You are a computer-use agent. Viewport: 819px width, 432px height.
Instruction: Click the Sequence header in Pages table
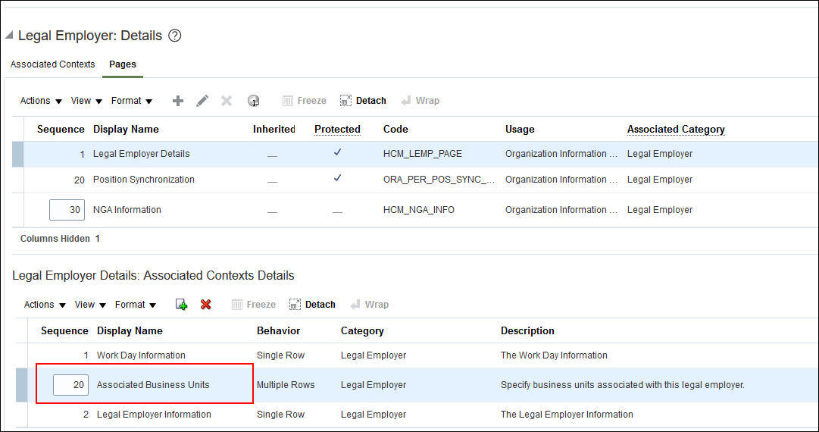pos(61,129)
